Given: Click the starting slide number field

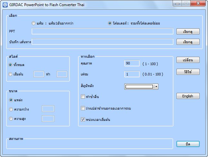Looking at the screenshot, I should pos(39,74).
